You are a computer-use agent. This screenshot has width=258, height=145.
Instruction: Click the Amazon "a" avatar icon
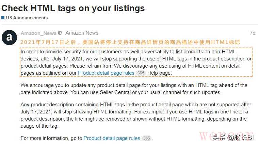[9, 37]
